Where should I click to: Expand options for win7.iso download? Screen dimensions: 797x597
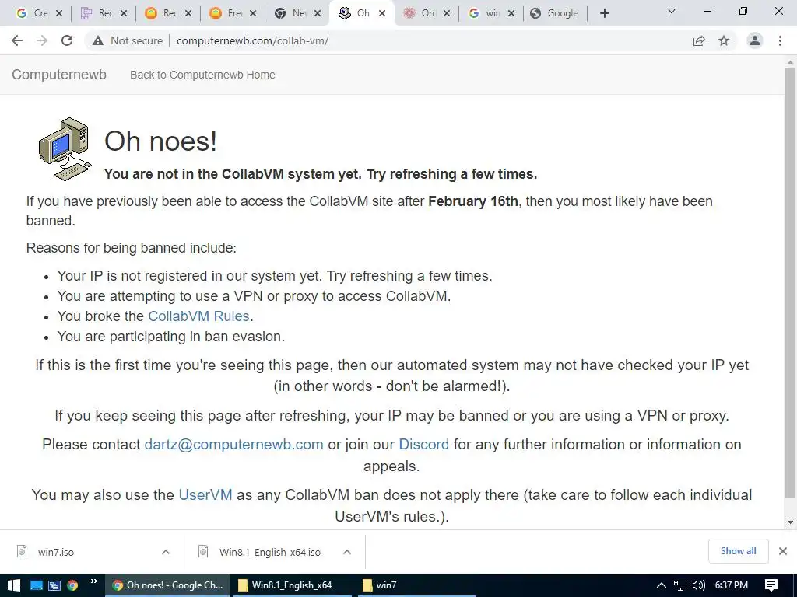(x=166, y=552)
